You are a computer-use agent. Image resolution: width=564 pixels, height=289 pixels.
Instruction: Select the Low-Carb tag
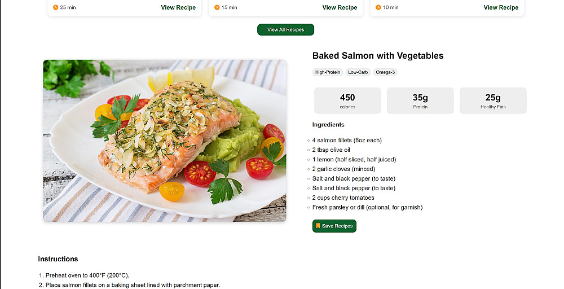pyautogui.click(x=358, y=72)
